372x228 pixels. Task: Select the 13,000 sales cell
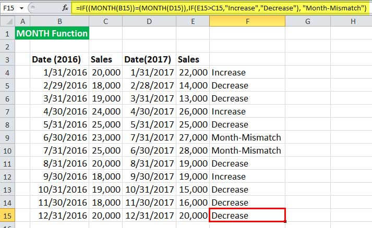tap(193, 98)
